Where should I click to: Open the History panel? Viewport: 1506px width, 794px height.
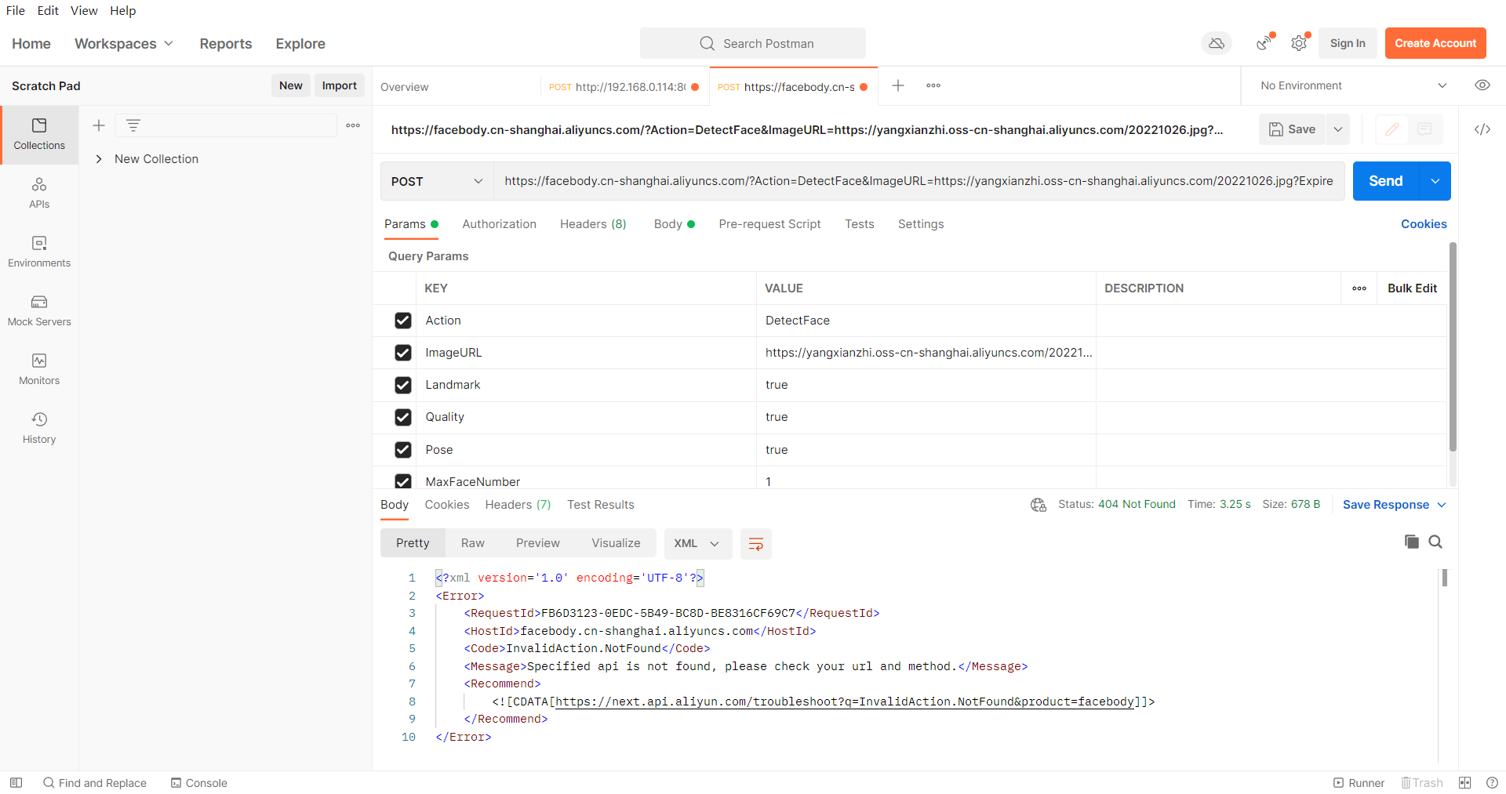[x=39, y=428]
